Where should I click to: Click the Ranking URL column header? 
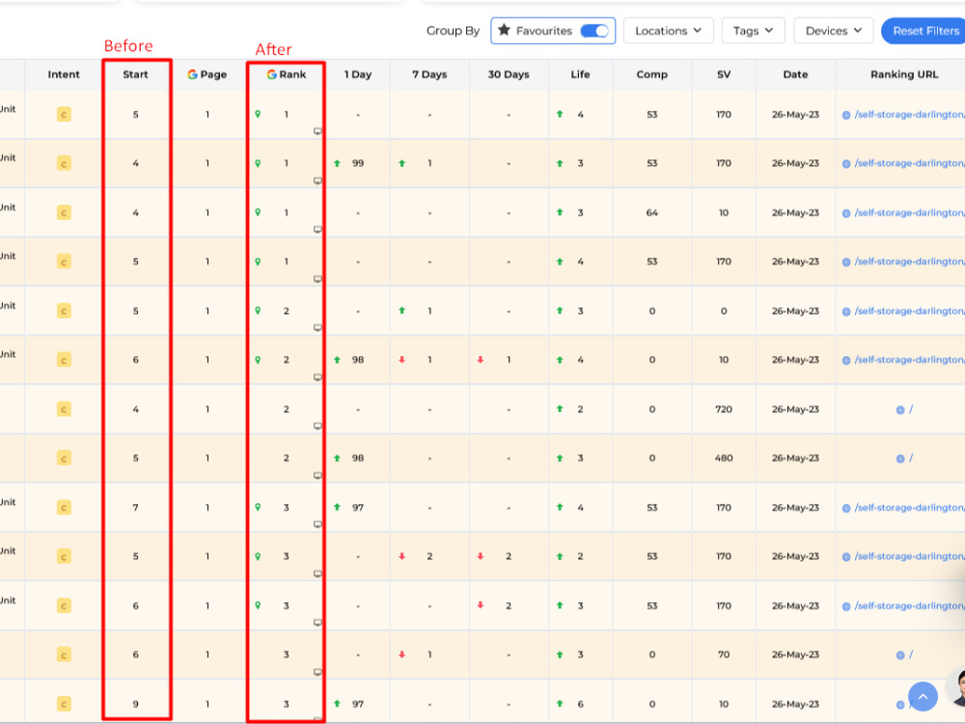[x=904, y=74]
